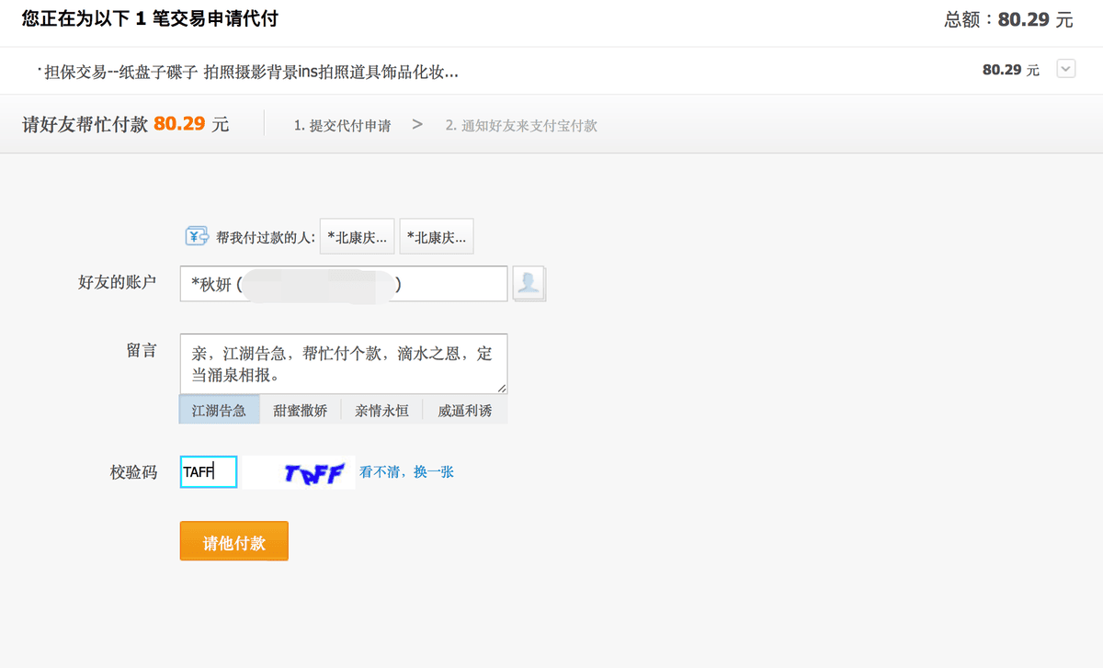Refresh captcha via 看不清，换一张 link

click(406, 472)
